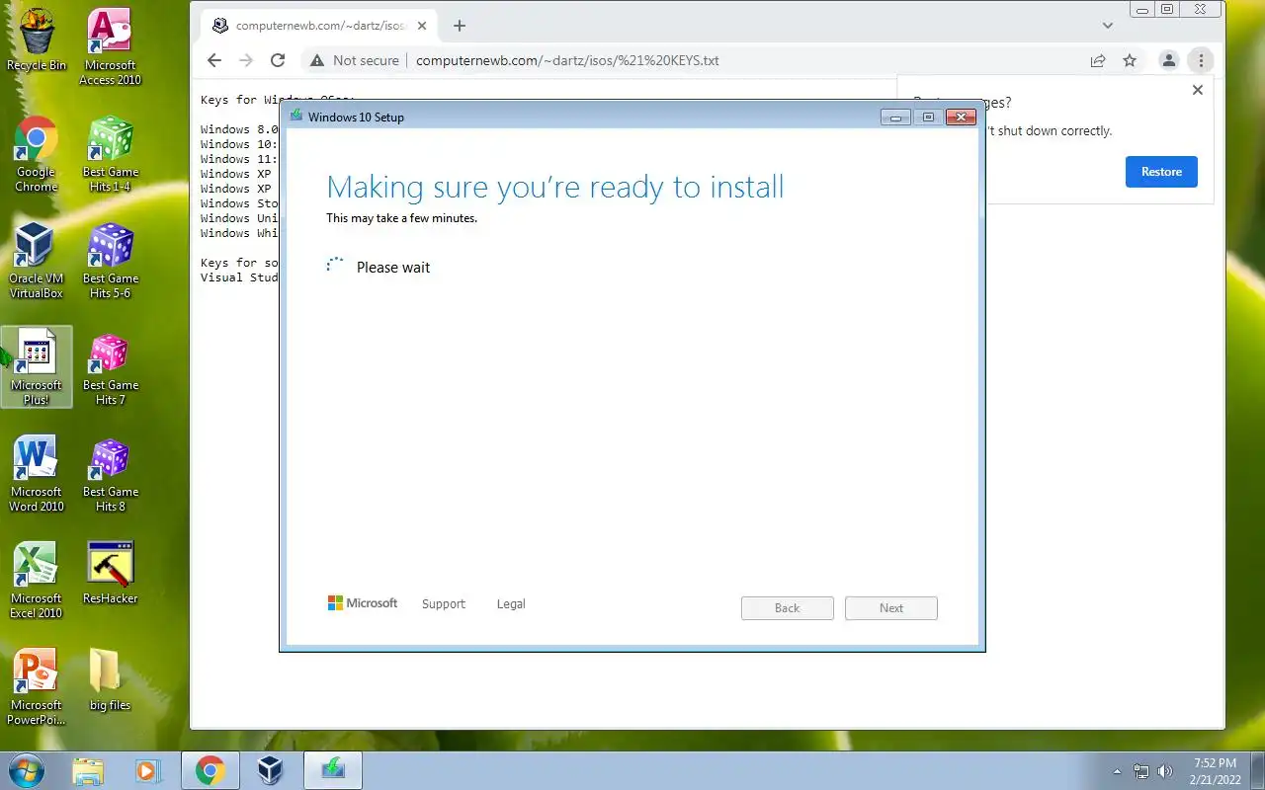Open Microsoft Access 2010 desktop shortcut
The height and width of the screenshot is (790, 1265).
tap(110, 47)
